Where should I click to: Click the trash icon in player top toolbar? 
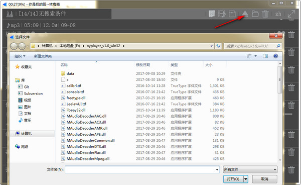[x=265, y=14]
